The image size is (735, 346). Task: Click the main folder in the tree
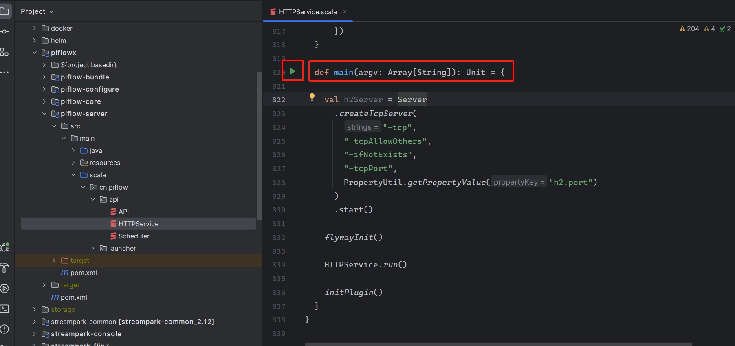pyautogui.click(x=87, y=138)
